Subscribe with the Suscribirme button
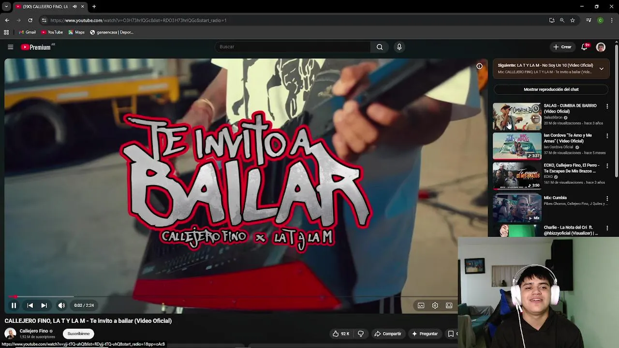Screen dimensions: 619x348 [78, 333]
